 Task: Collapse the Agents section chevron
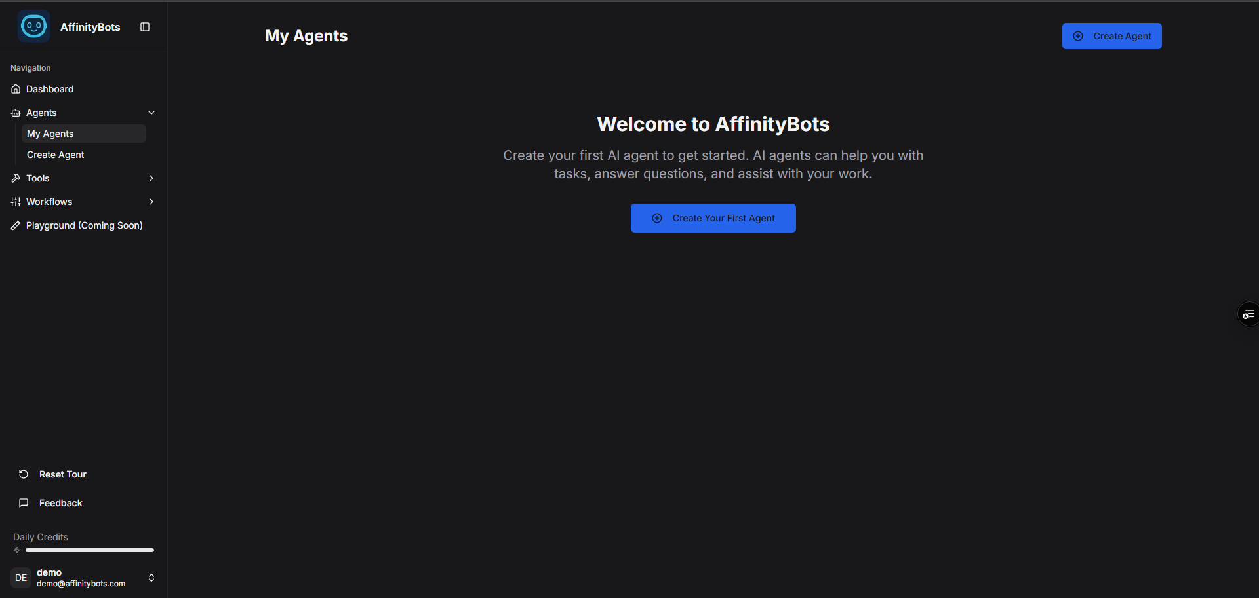[x=151, y=113]
